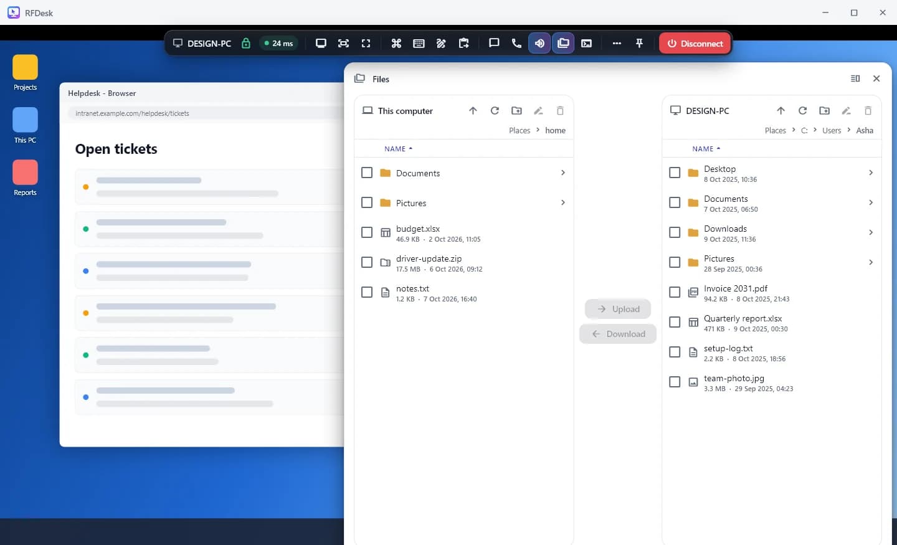Expand the local Pictures folder chevron
Image resolution: width=897 pixels, height=545 pixels.
pos(562,202)
